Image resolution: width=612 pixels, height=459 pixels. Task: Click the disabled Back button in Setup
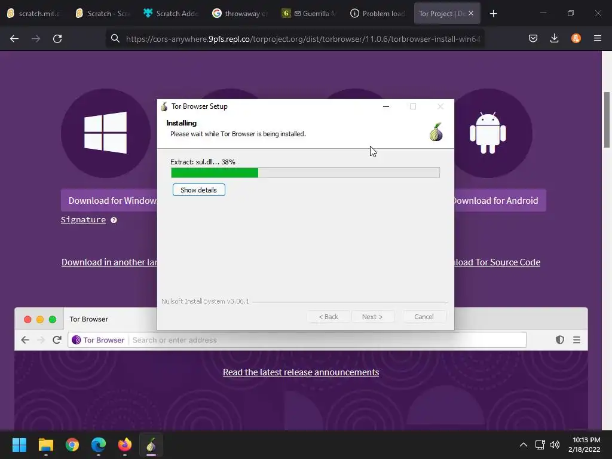coord(329,317)
